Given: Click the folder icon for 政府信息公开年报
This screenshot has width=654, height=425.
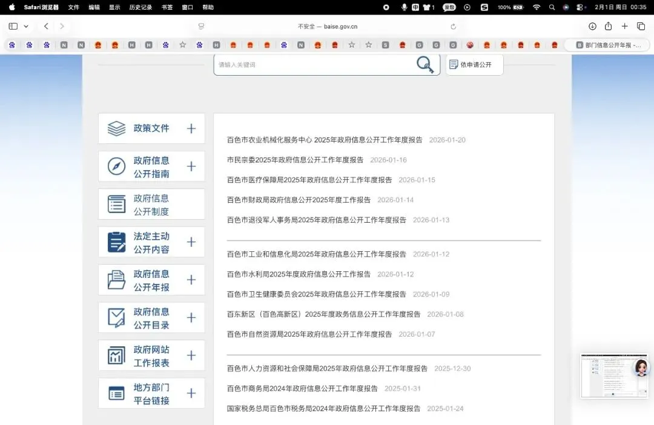Looking at the screenshot, I should (x=116, y=280).
